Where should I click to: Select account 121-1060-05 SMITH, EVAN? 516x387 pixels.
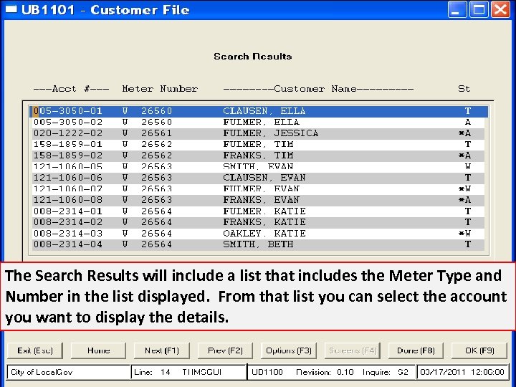258,167
